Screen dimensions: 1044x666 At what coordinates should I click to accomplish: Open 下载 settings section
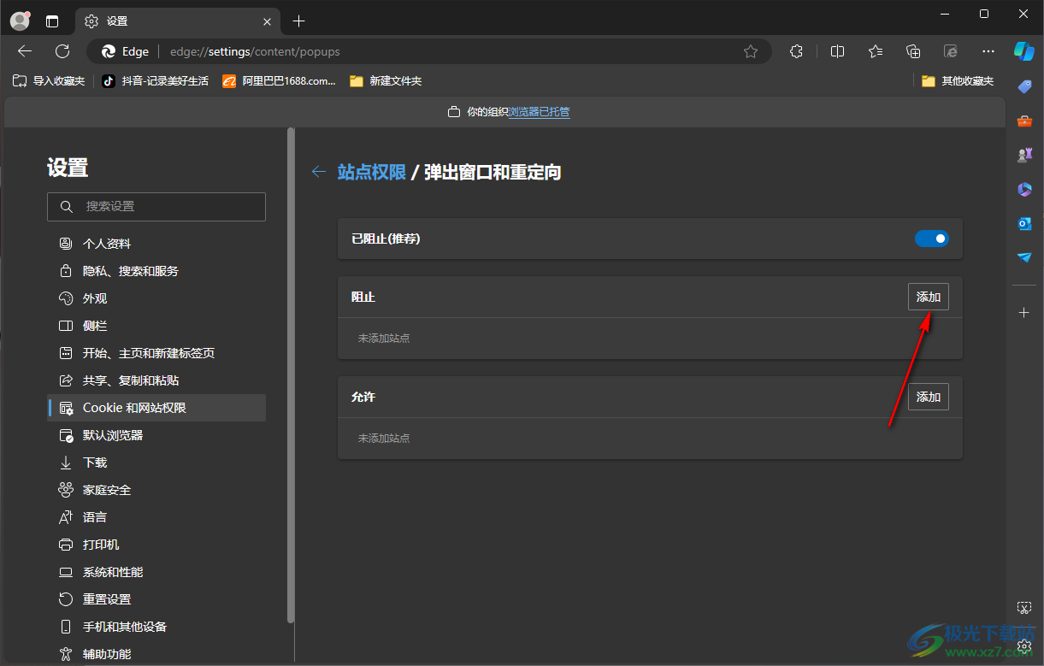coord(156,463)
